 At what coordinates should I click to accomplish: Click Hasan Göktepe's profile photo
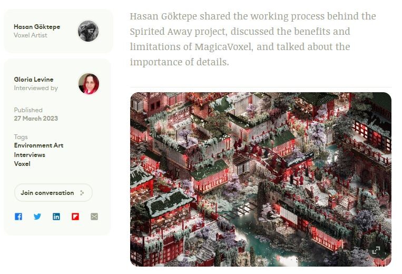pos(88,31)
